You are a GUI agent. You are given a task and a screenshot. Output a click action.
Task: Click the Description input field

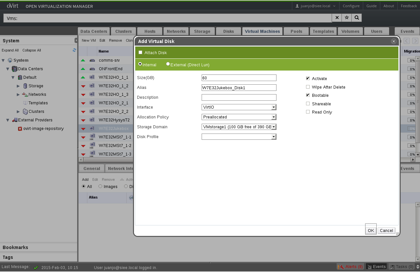point(239,97)
